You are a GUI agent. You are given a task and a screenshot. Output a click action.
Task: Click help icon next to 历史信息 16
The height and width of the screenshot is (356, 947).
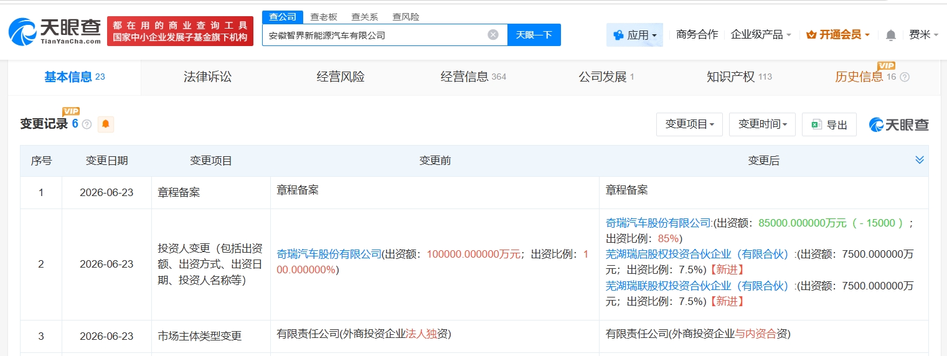point(905,77)
